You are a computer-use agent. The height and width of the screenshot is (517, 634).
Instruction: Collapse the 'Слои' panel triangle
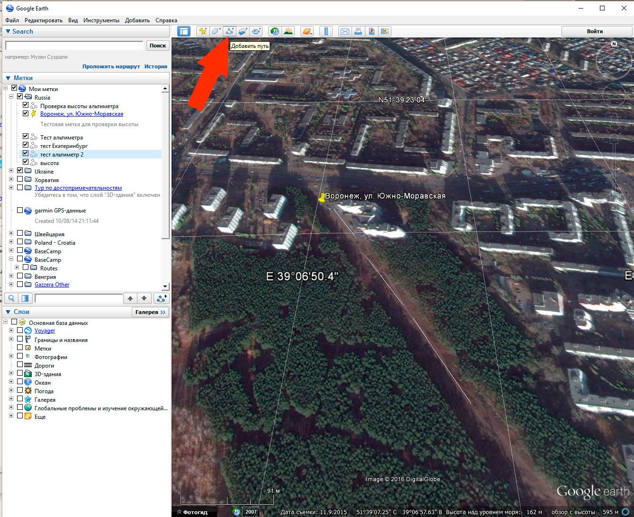click(x=8, y=312)
